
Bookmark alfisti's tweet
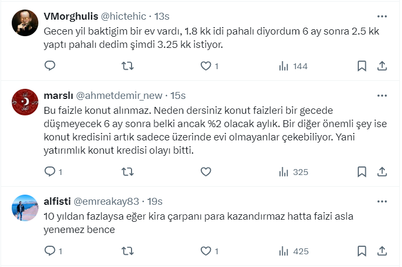click(x=362, y=251)
